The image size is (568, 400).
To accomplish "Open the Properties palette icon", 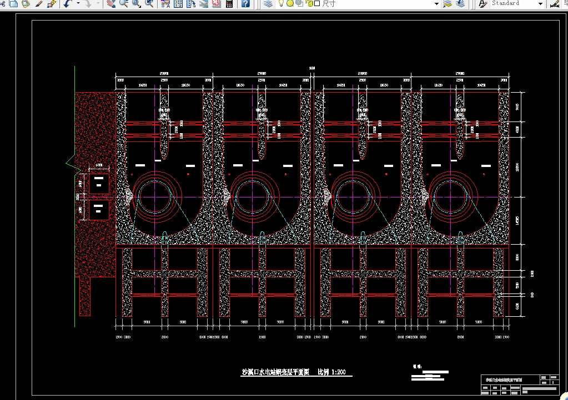I will (x=165, y=4).
